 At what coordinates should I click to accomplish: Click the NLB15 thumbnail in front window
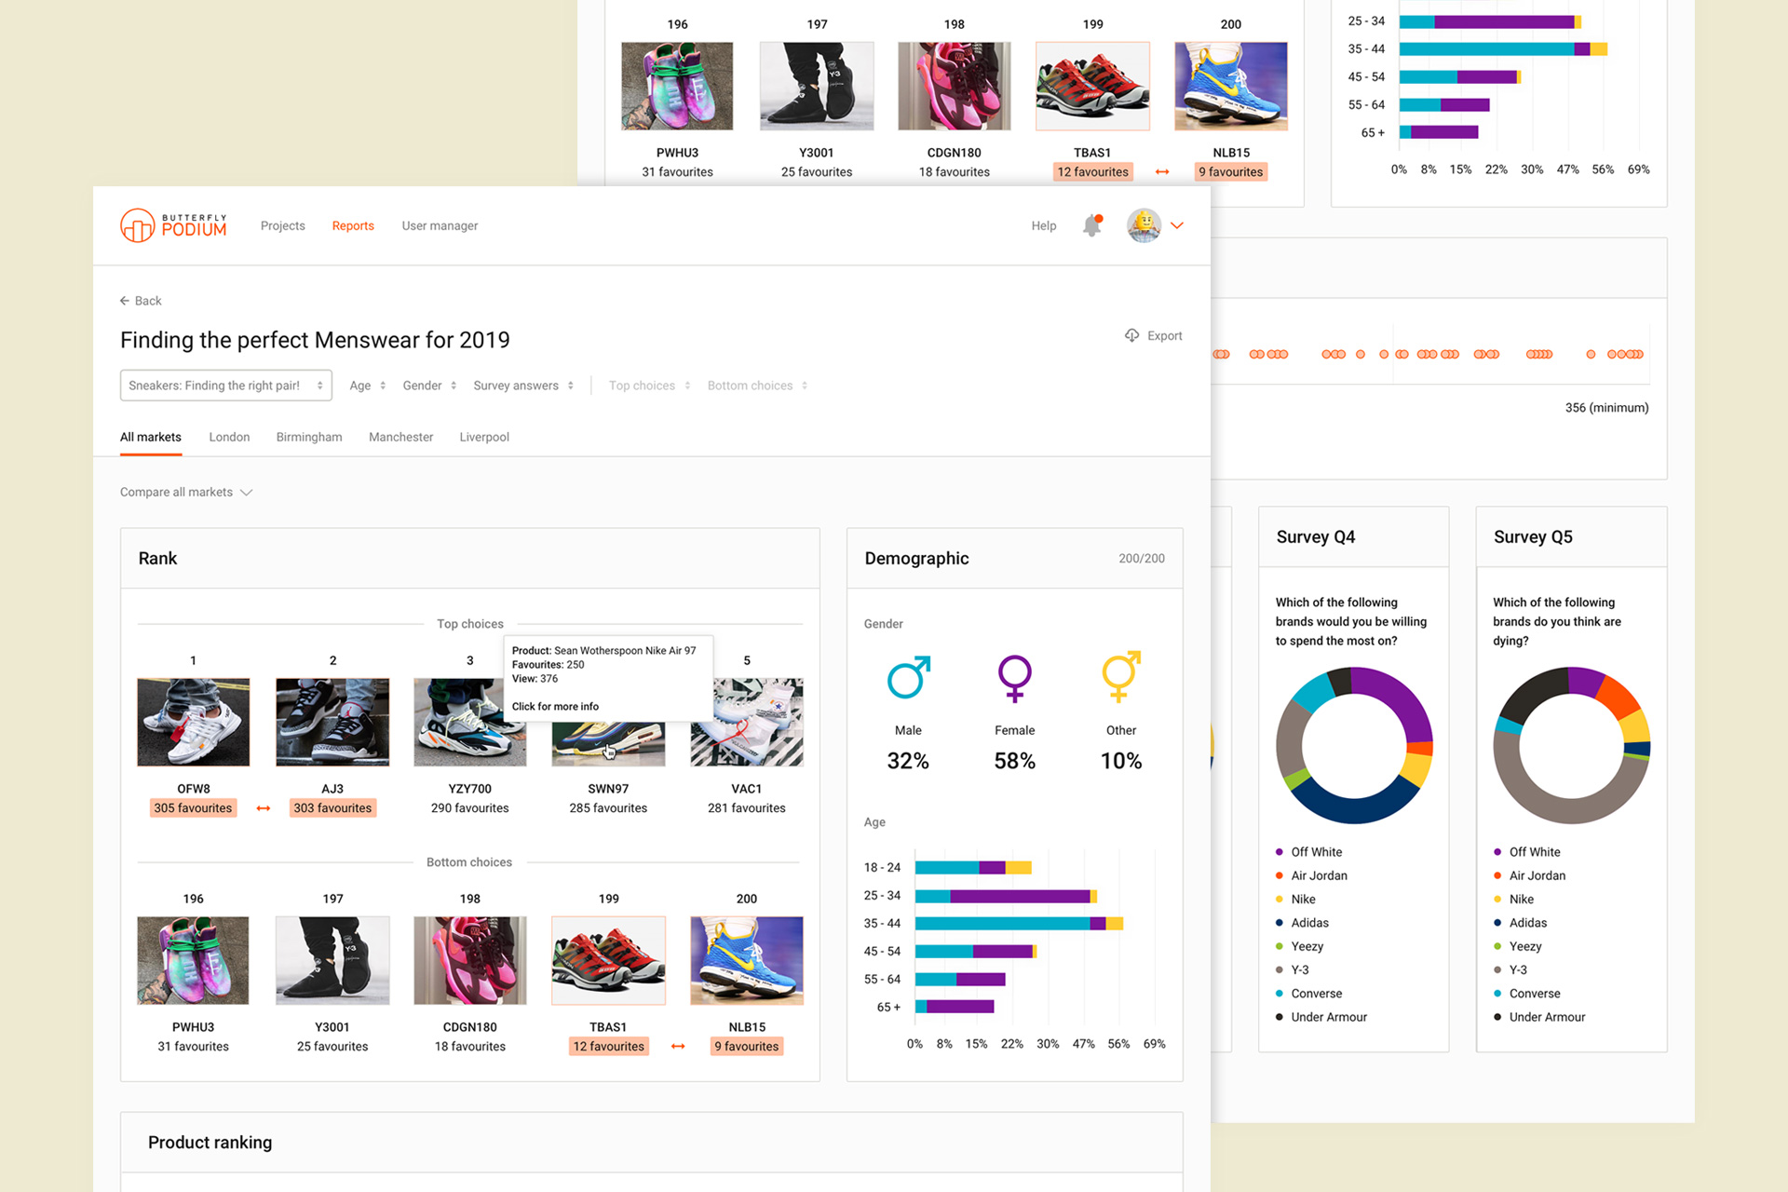click(747, 961)
